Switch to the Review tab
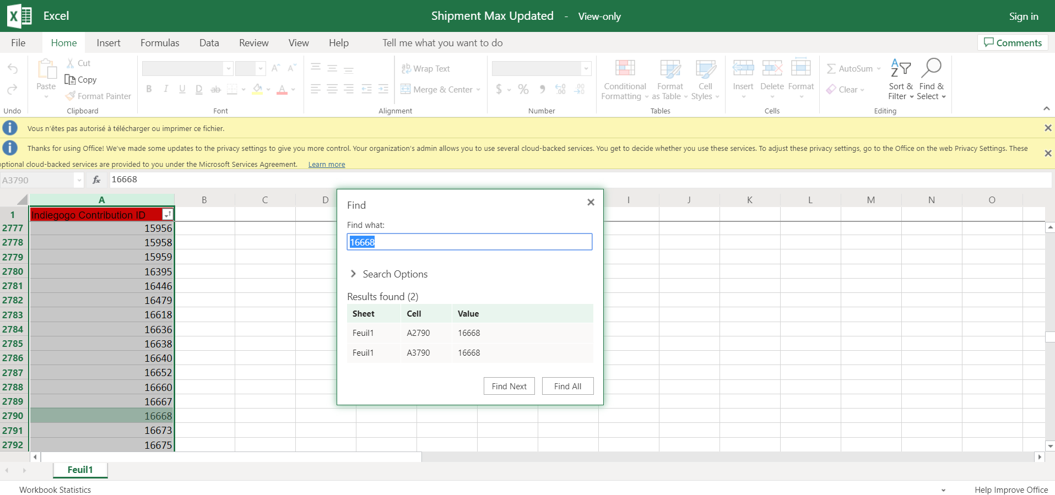This screenshot has width=1055, height=495. [x=254, y=43]
